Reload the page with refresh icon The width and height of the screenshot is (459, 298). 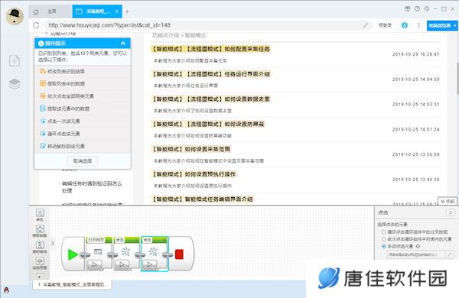tap(36, 25)
